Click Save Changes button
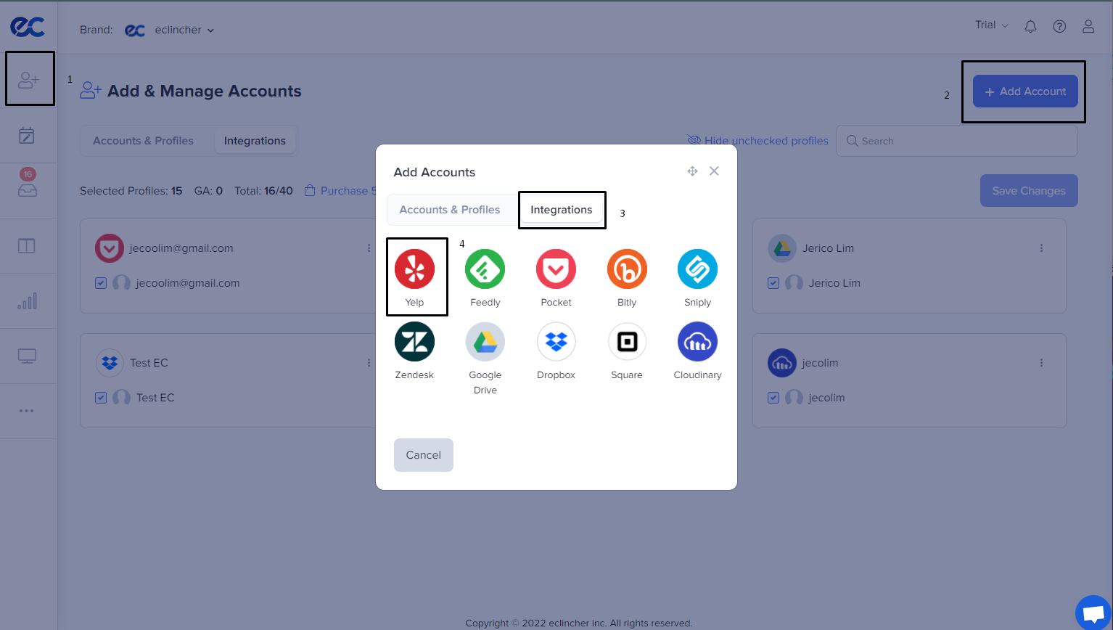Screen dimensions: 1113x630 click(x=1029, y=191)
